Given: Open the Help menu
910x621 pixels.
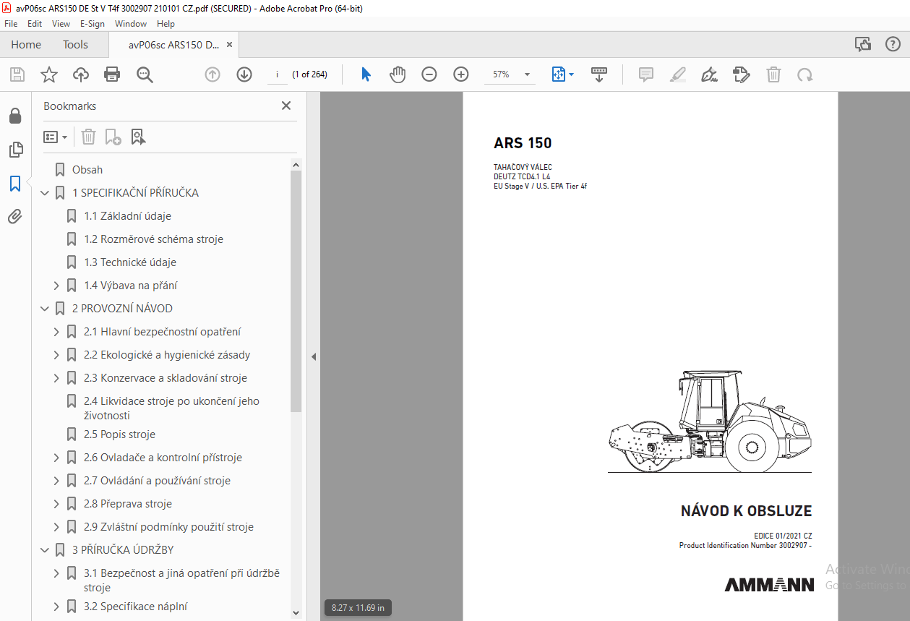Looking at the screenshot, I should [x=166, y=24].
